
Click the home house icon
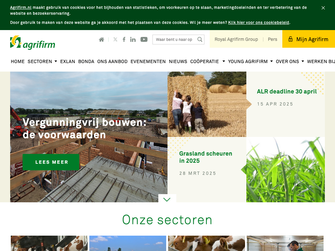pyautogui.click(x=101, y=40)
